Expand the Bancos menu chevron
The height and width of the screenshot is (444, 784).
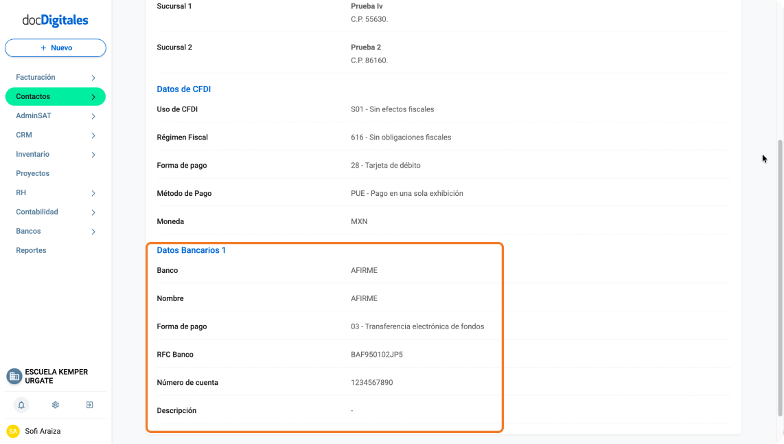93,232
